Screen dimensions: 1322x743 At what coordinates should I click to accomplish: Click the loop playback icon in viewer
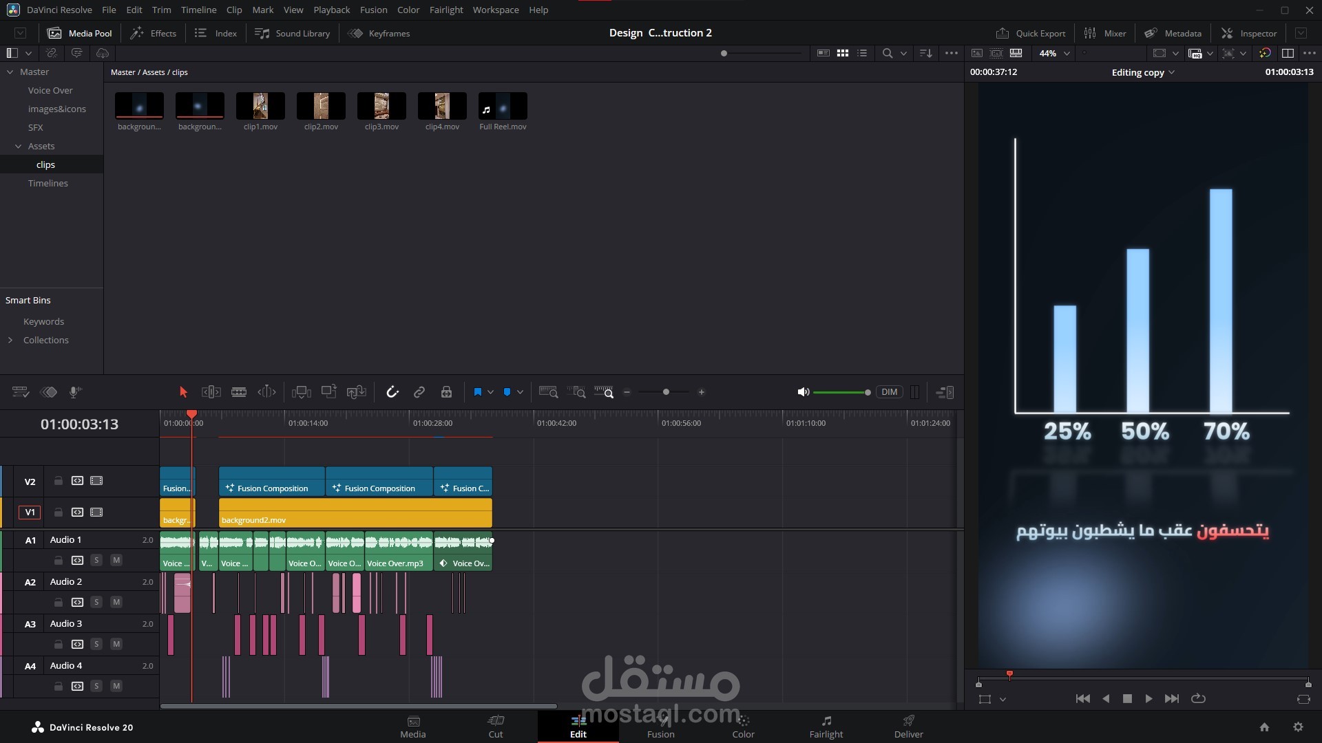[1198, 698]
